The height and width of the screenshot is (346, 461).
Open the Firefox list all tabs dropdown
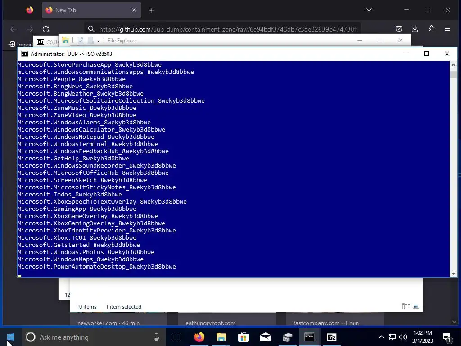(x=369, y=10)
